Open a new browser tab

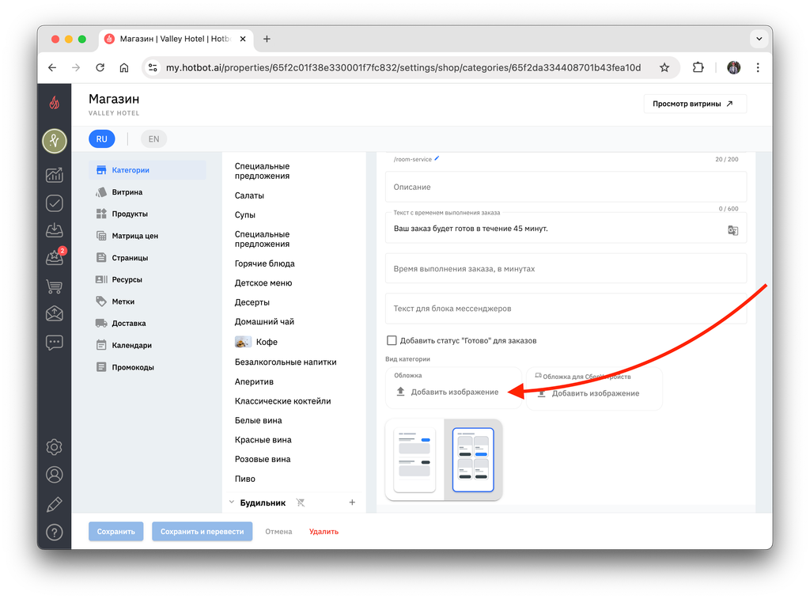click(267, 39)
